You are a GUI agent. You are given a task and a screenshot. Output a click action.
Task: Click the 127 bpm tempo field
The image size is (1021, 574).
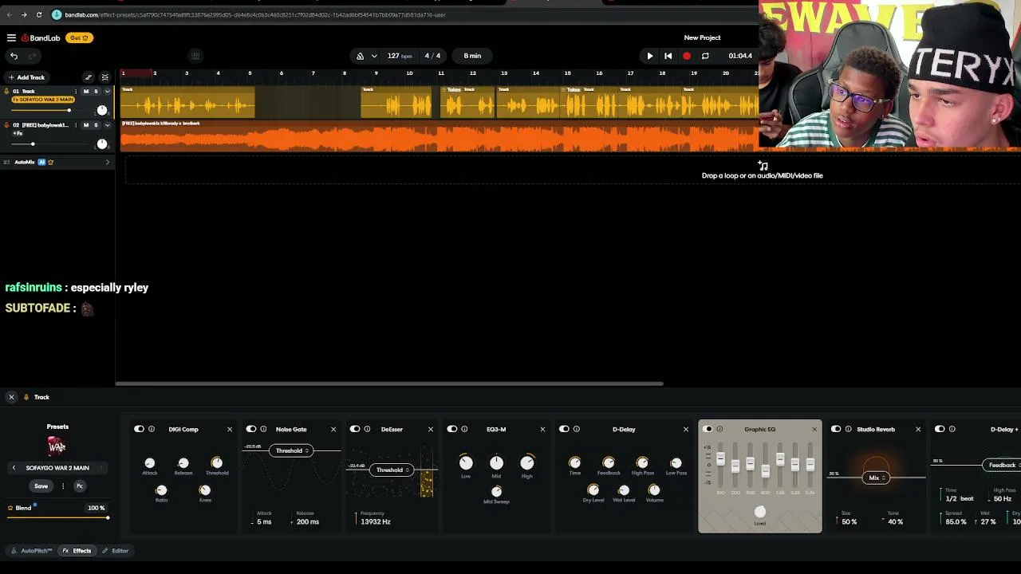tap(400, 56)
